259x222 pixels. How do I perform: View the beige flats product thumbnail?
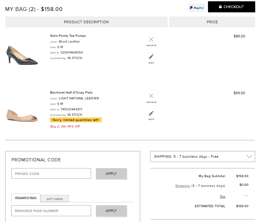click(22, 115)
